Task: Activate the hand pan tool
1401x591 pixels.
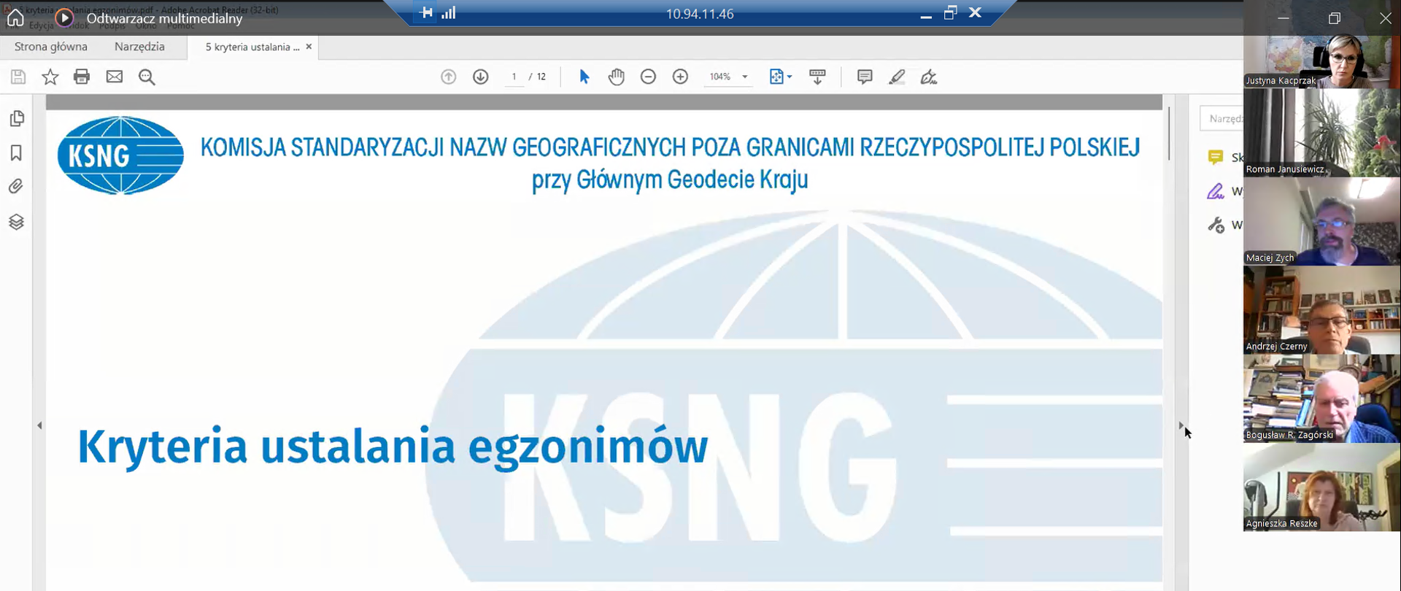Action: (x=617, y=77)
